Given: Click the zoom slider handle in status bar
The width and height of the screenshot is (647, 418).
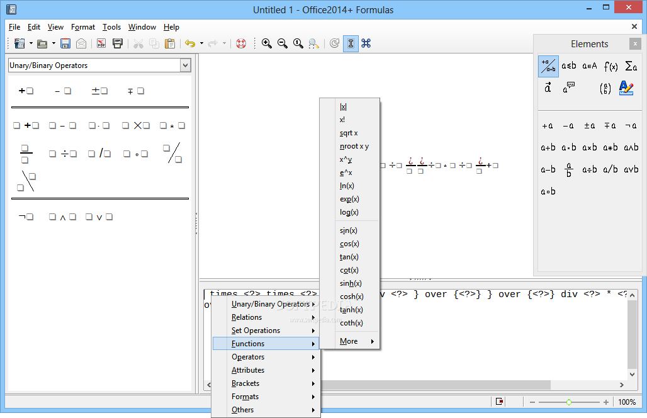Looking at the screenshot, I should pyautogui.click(x=568, y=402).
